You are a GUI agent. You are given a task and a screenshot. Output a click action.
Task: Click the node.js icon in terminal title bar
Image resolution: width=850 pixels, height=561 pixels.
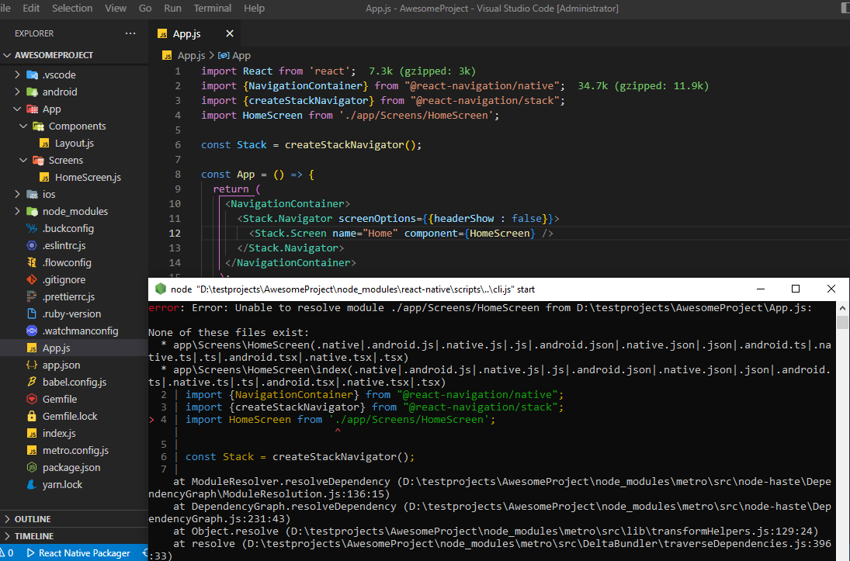pos(161,289)
